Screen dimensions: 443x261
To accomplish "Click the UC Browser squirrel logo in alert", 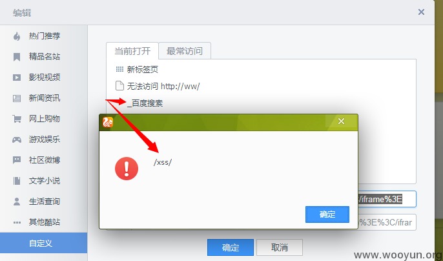I will pyautogui.click(x=108, y=122).
